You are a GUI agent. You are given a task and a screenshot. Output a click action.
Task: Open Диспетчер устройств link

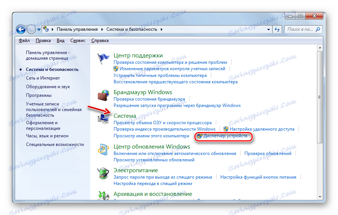[225, 136]
